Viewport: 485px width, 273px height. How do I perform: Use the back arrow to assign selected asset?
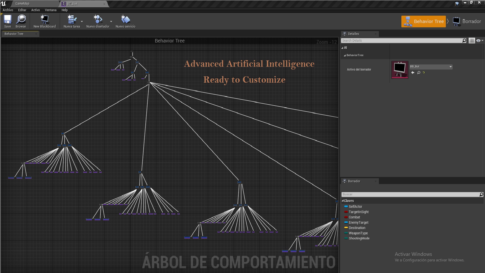tap(413, 73)
